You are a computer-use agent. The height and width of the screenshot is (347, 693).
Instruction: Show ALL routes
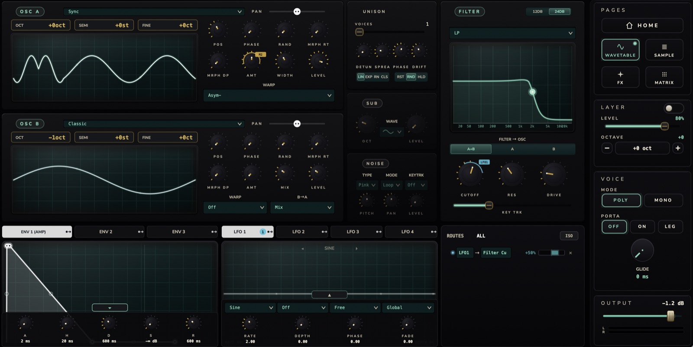tap(481, 236)
